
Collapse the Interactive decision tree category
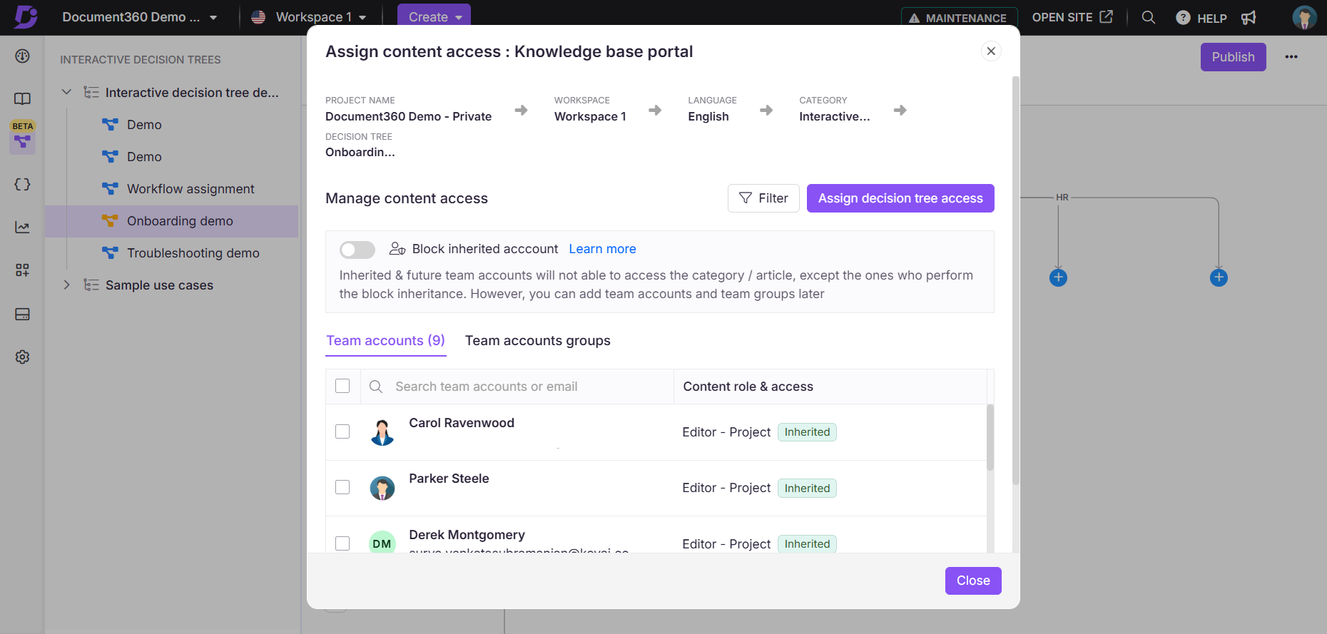pos(66,92)
